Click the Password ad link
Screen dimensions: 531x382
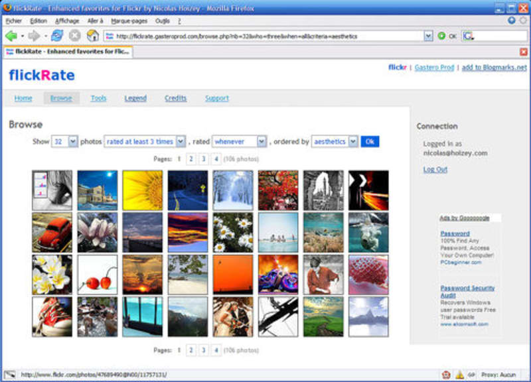click(455, 233)
